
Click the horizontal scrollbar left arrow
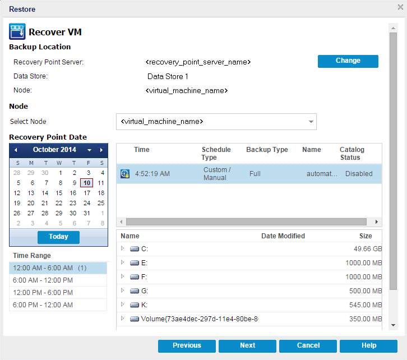pyautogui.click(x=121, y=222)
